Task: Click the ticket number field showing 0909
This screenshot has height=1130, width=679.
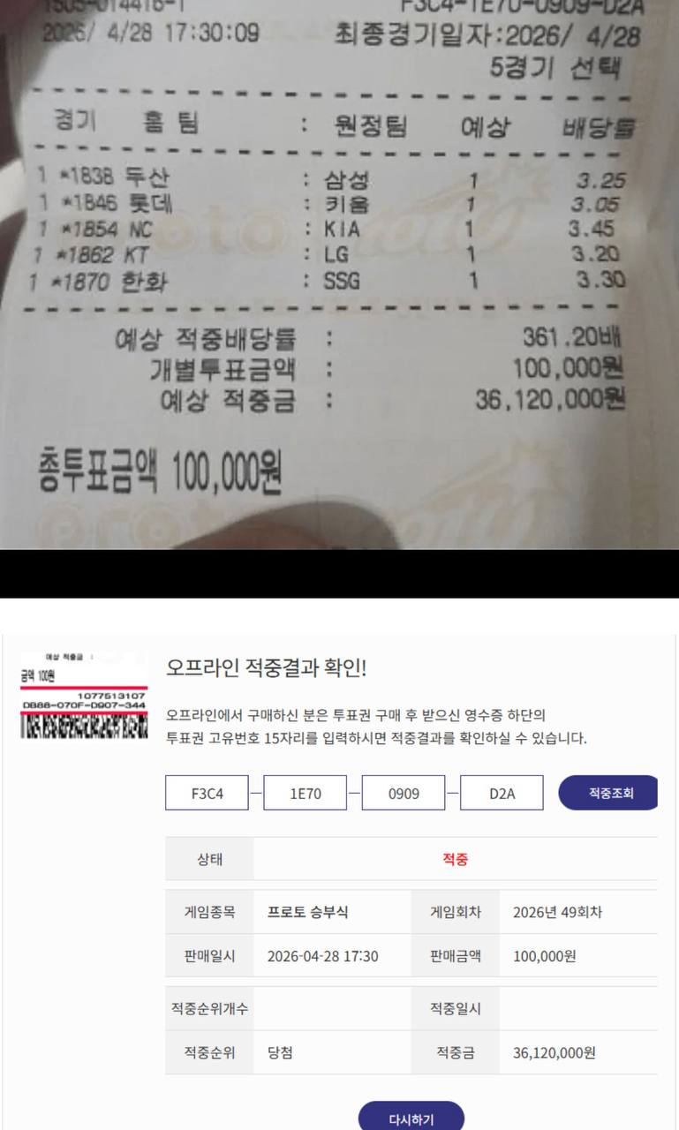Action: [404, 793]
